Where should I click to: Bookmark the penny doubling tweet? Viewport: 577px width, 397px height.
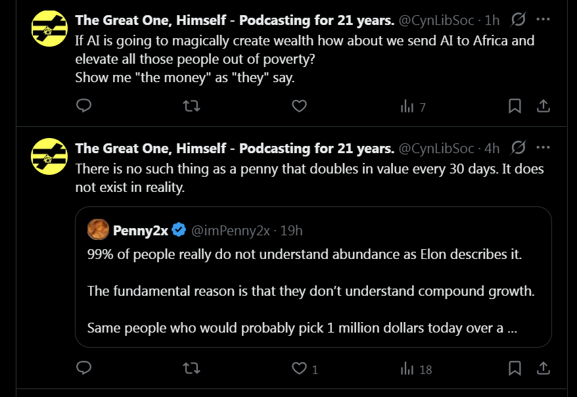click(x=515, y=368)
